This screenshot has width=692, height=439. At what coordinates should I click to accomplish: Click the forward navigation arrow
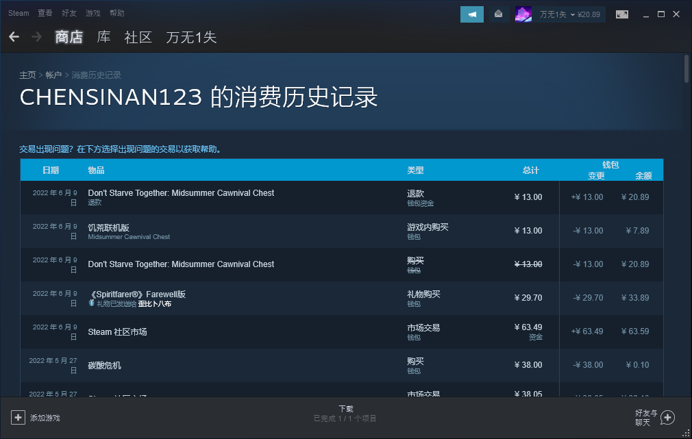click(36, 37)
